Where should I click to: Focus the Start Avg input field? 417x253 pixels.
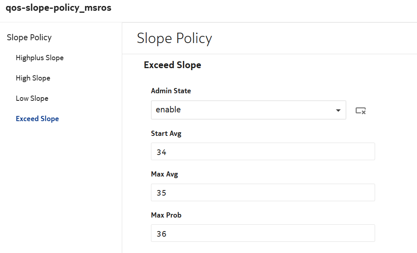coord(263,151)
